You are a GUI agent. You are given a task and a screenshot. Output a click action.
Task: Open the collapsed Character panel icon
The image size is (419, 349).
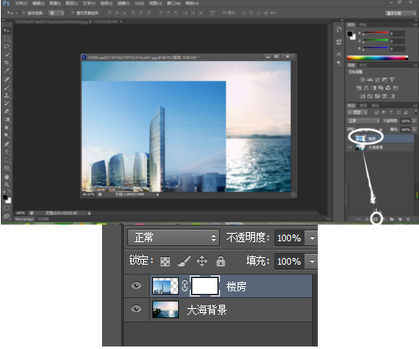point(339,54)
